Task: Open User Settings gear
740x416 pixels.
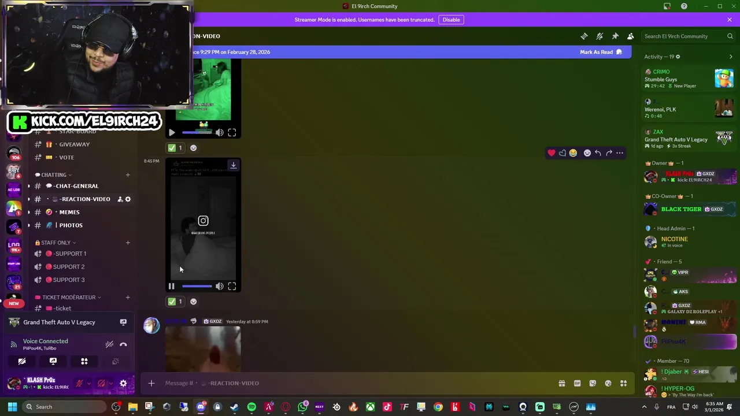Action: pyautogui.click(x=123, y=383)
